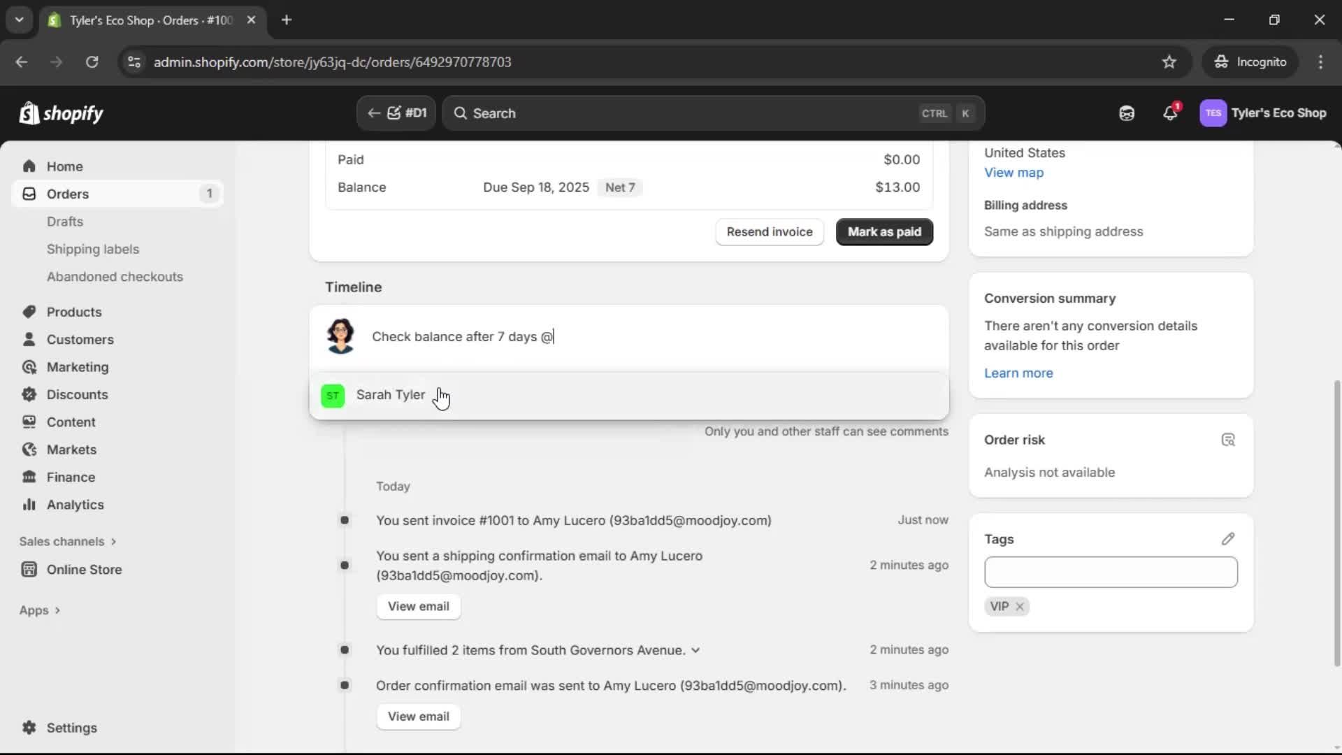Expand the fulfilled items details chevron
Screen dimensions: 1342x755
pyautogui.click(x=696, y=650)
